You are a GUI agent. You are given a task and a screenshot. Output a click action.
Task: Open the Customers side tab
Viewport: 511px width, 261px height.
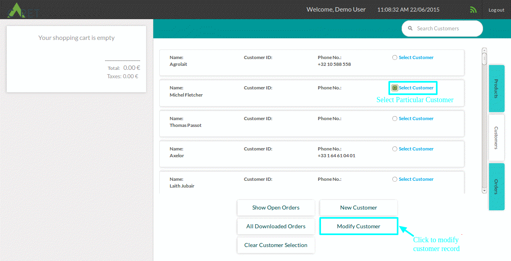point(497,138)
